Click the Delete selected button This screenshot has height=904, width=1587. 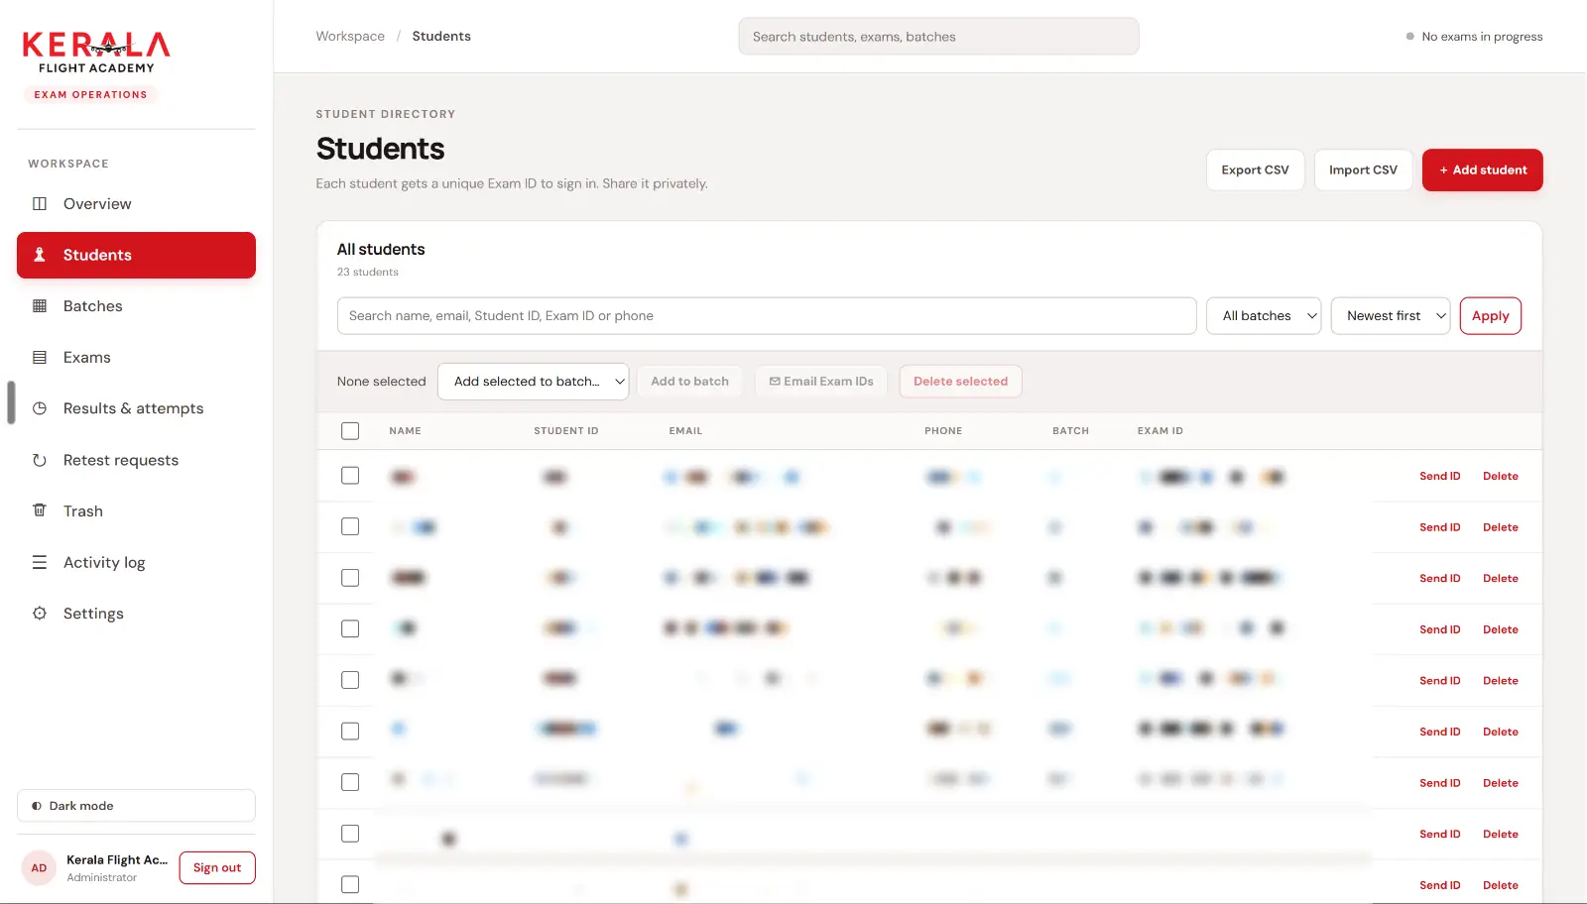click(960, 382)
